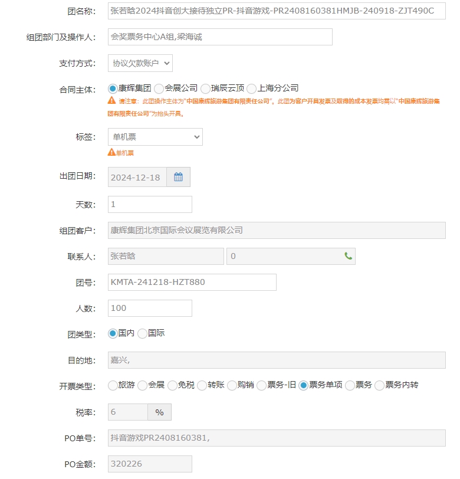
Task: Select 瑞辰云顶 radio option
Action: (205, 88)
